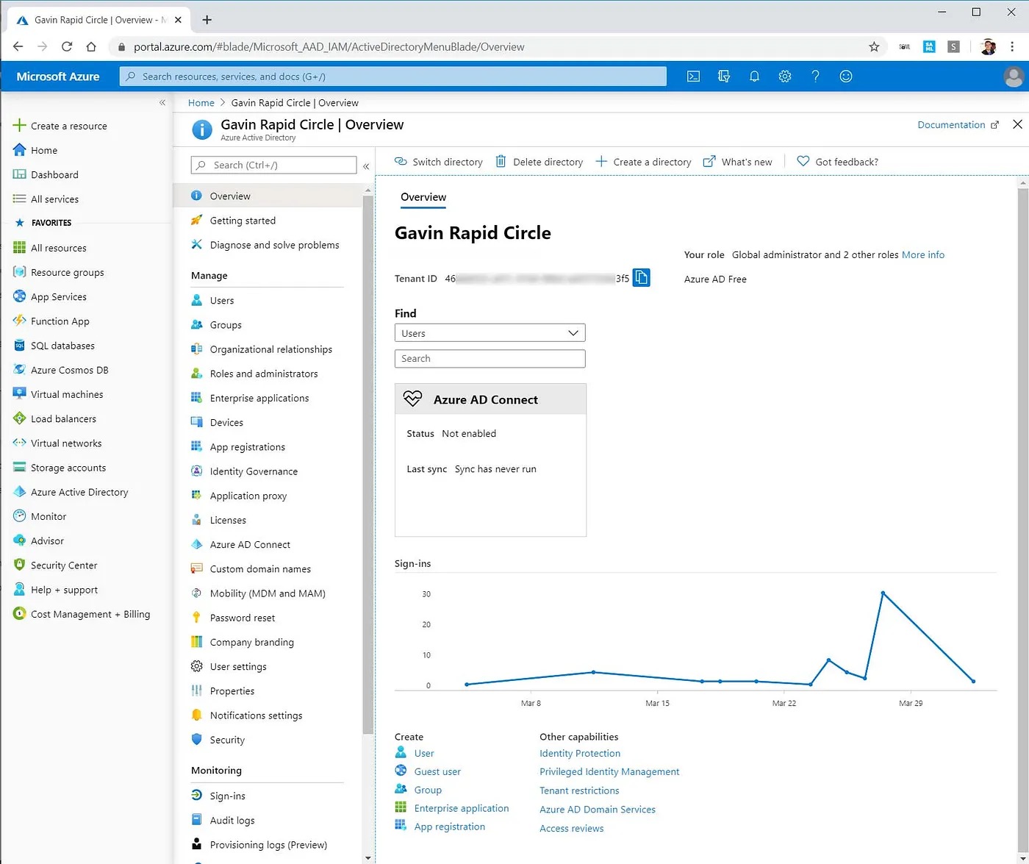Image resolution: width=1029 pixels, height=864 pixels.
Task: Open SQL databases in sidebar
Action: pos(54,346)
